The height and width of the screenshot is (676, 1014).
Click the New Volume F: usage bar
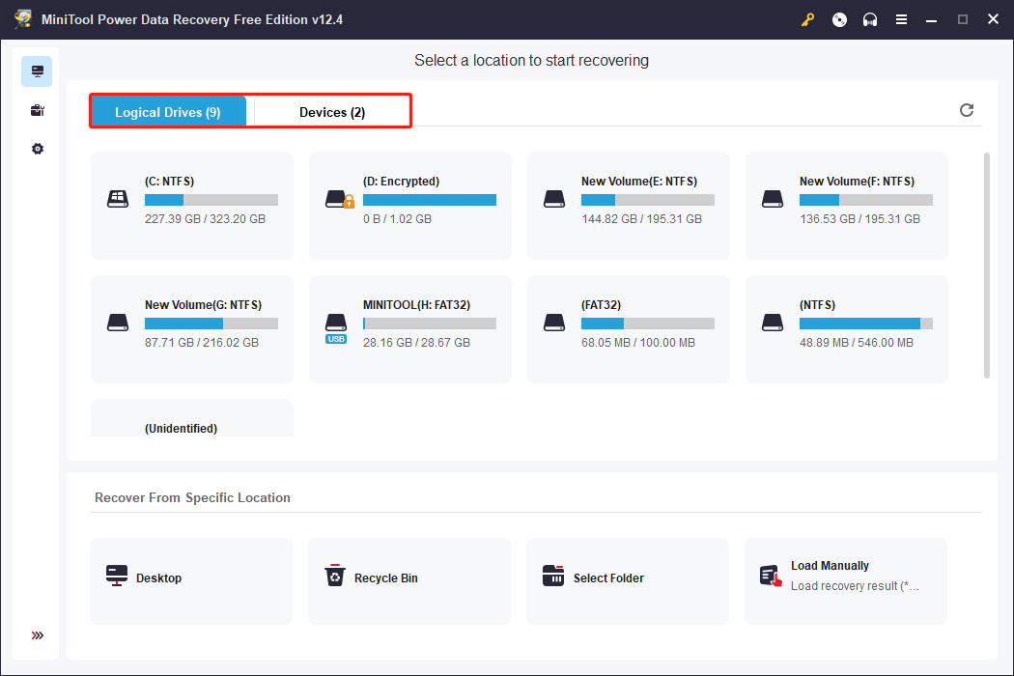coord(866,200)
